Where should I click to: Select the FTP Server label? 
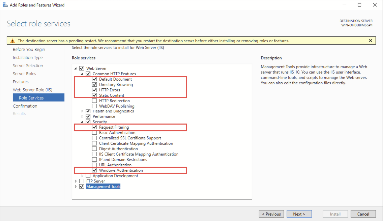pyautogui.click(x=96, y=181)
